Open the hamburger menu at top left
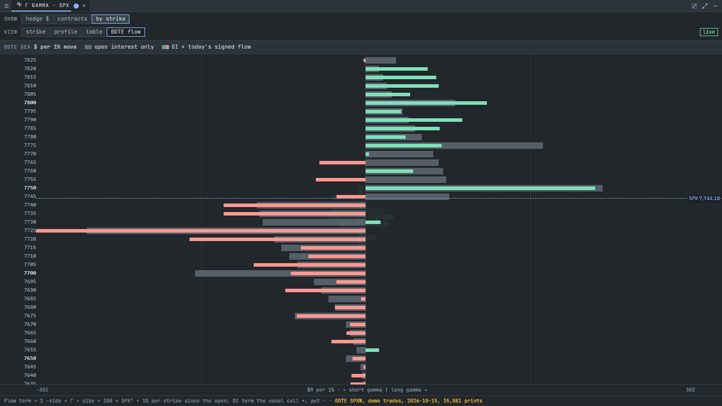This screenshot has height=406, width=722. [7, 6]
